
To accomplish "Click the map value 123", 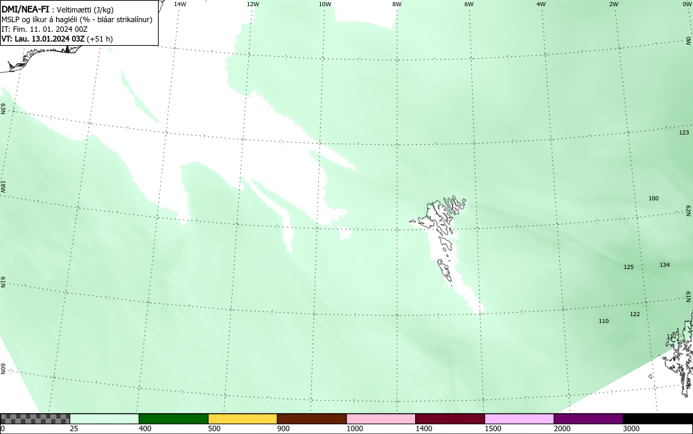I will tap(684, 132).
